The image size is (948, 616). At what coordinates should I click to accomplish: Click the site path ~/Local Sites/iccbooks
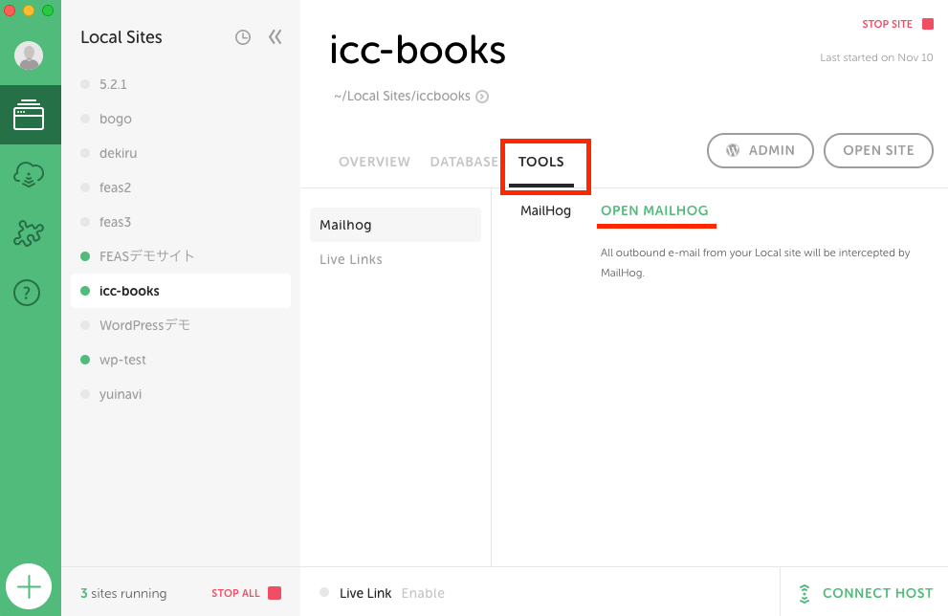pos(402,96)
